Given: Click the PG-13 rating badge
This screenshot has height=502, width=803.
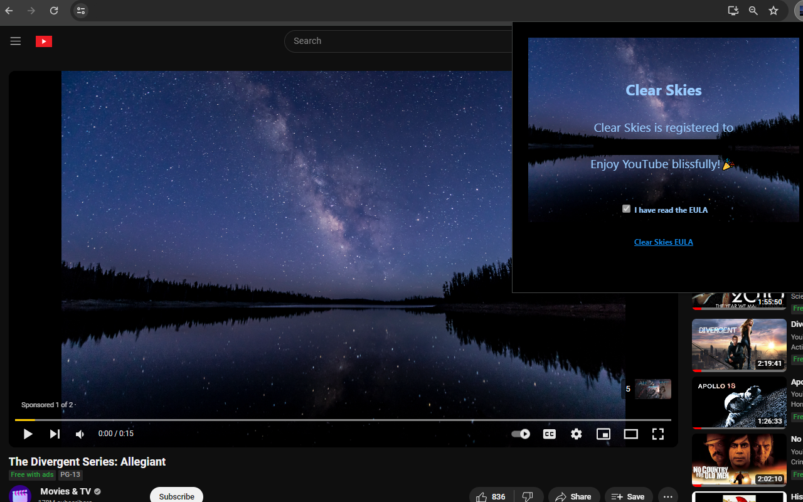Looking at the screenshot, I should 70,475.
